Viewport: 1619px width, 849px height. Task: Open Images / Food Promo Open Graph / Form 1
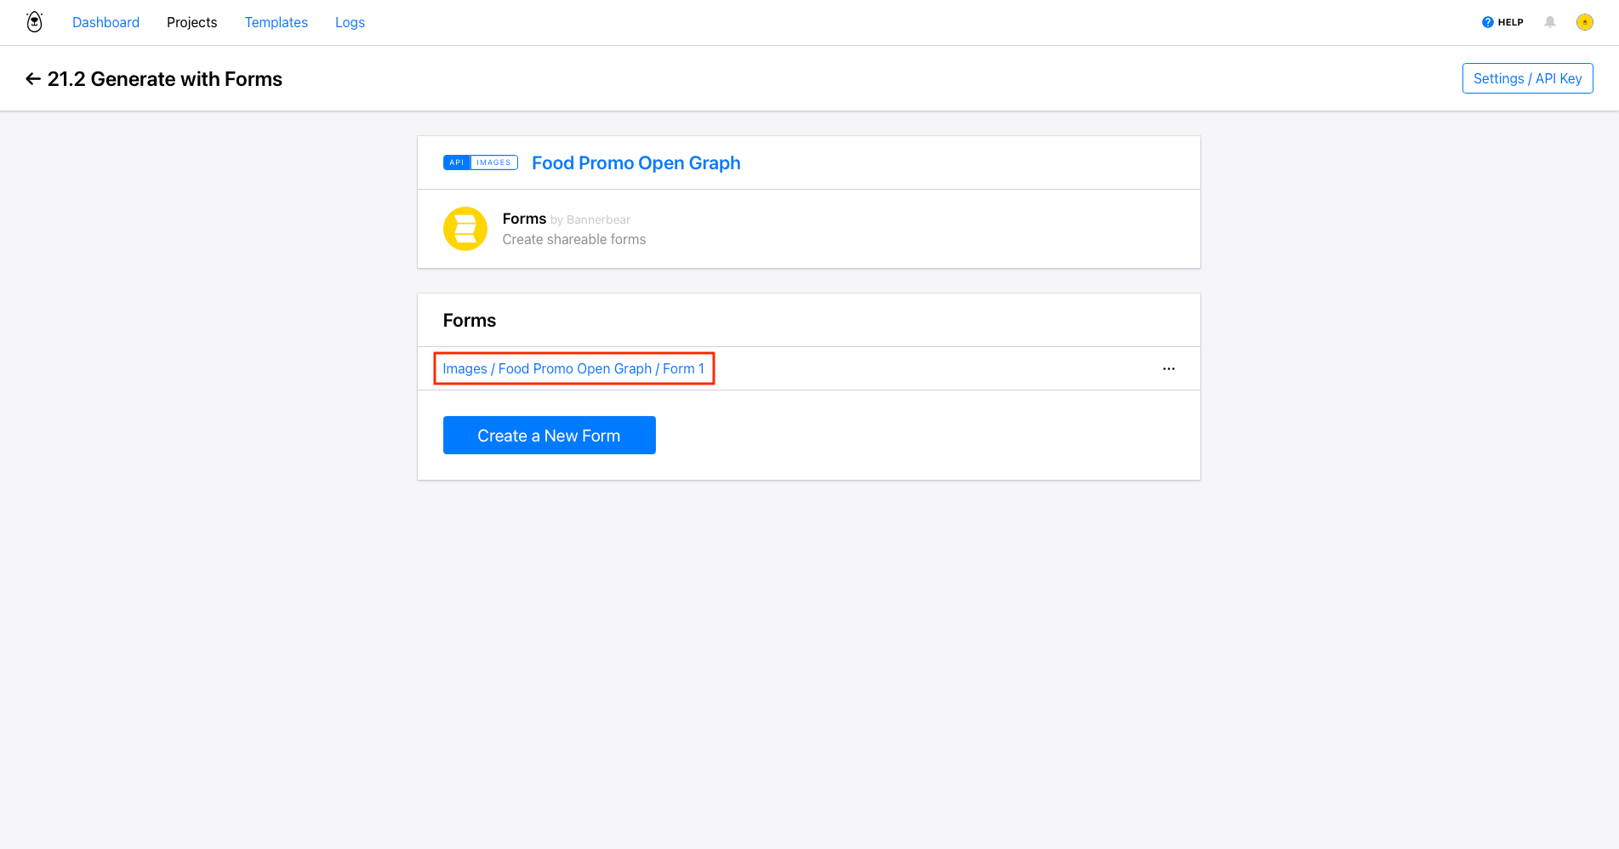[573, 368]
